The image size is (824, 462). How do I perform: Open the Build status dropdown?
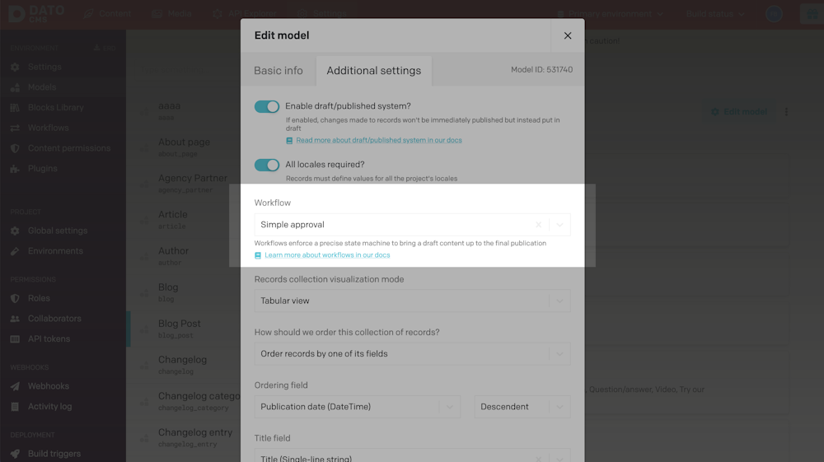(715, 14)
